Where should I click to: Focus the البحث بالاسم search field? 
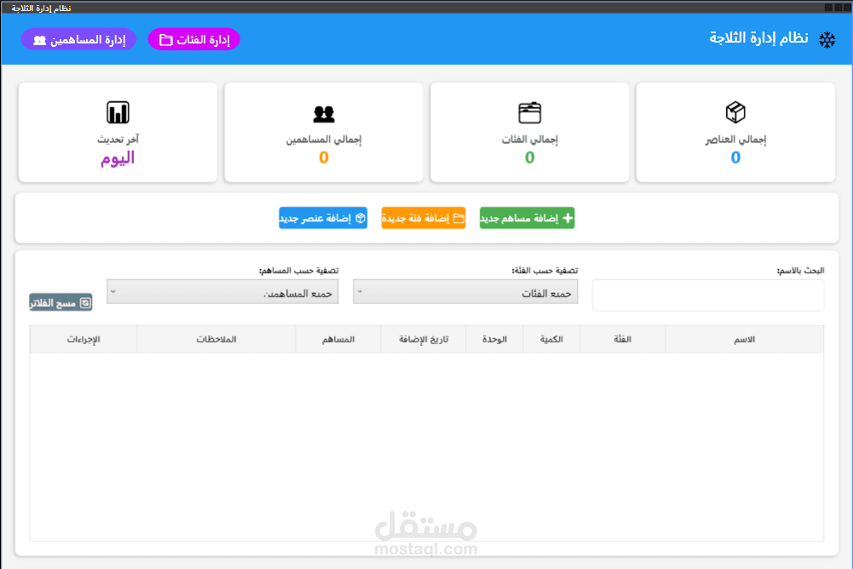coord(708,296)
